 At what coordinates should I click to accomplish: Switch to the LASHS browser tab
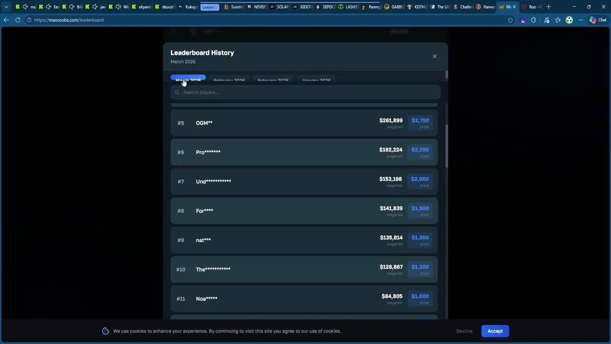tap(348, 7)
